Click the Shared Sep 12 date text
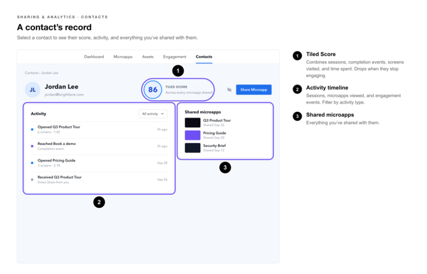The width and height of the screenshot is (427, 274). 213,150
